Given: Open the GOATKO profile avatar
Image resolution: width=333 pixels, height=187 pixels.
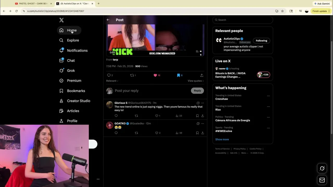Looking at the screenshot, I should coord(110,125).
